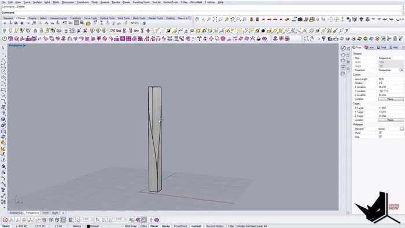Open the Transform menu
Viewport: 405px width, 228px height.
click(x=83, y=2)
